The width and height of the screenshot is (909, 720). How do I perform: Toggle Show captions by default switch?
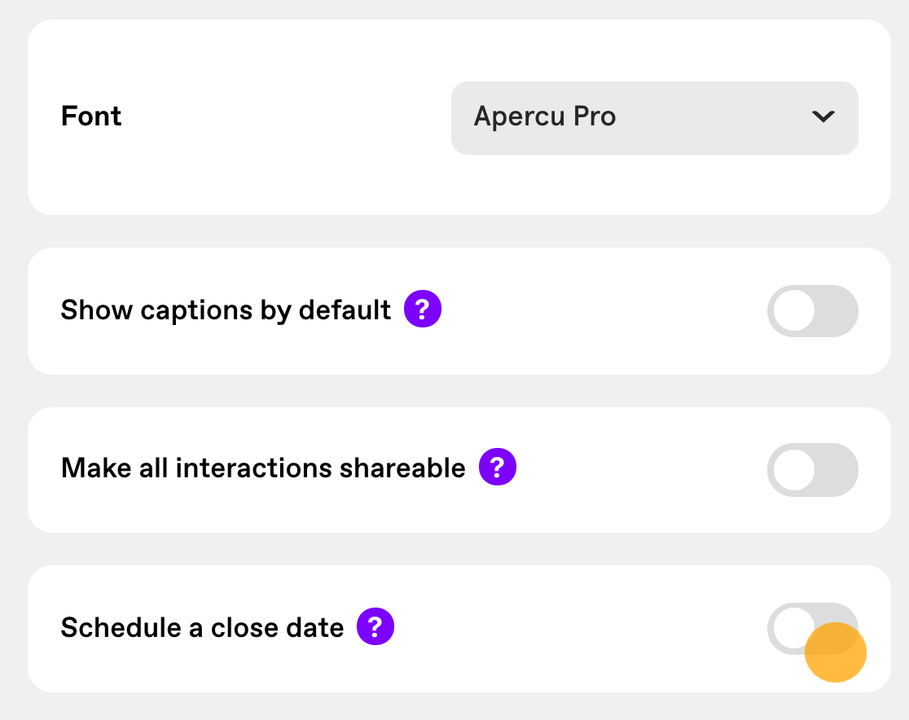point(813,311)
